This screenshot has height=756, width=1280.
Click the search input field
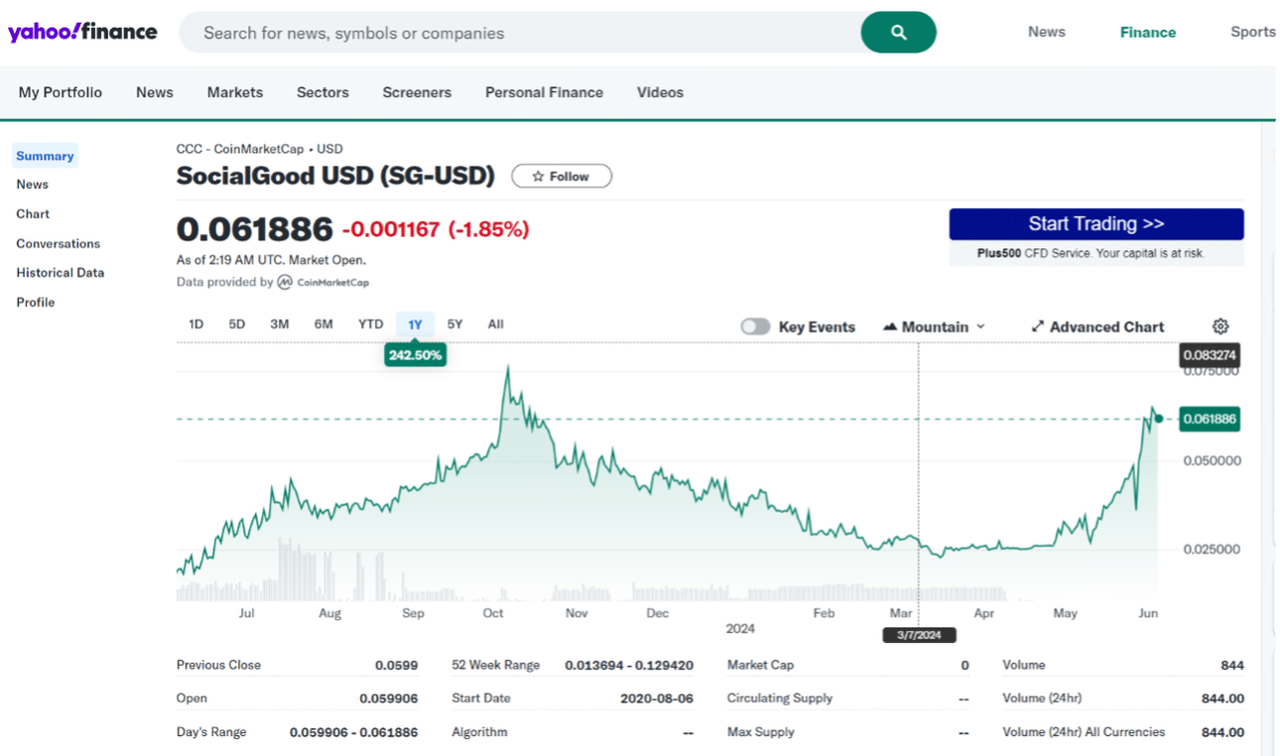pos(520,33)
